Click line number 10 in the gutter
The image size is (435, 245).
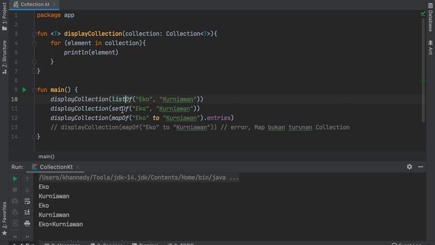(x=14, y=99)
